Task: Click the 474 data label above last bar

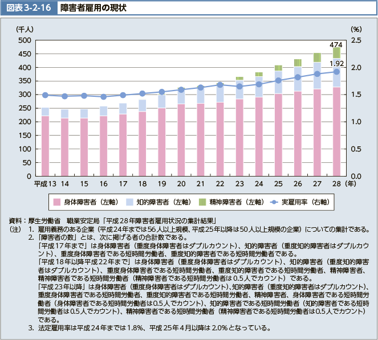Action: (336, 44)
